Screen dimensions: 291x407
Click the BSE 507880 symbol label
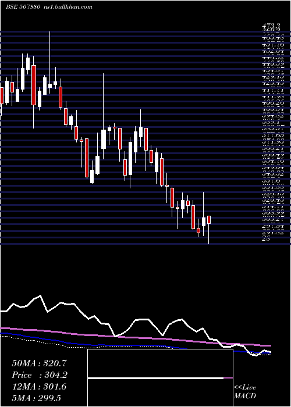coord(23,7)
